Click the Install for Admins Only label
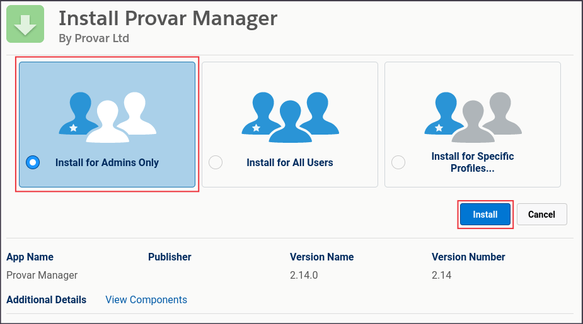The image size is (583, 324). tap(107, 162)
